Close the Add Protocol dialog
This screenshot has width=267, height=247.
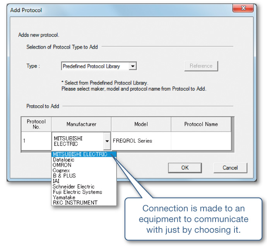click(243, 8)
